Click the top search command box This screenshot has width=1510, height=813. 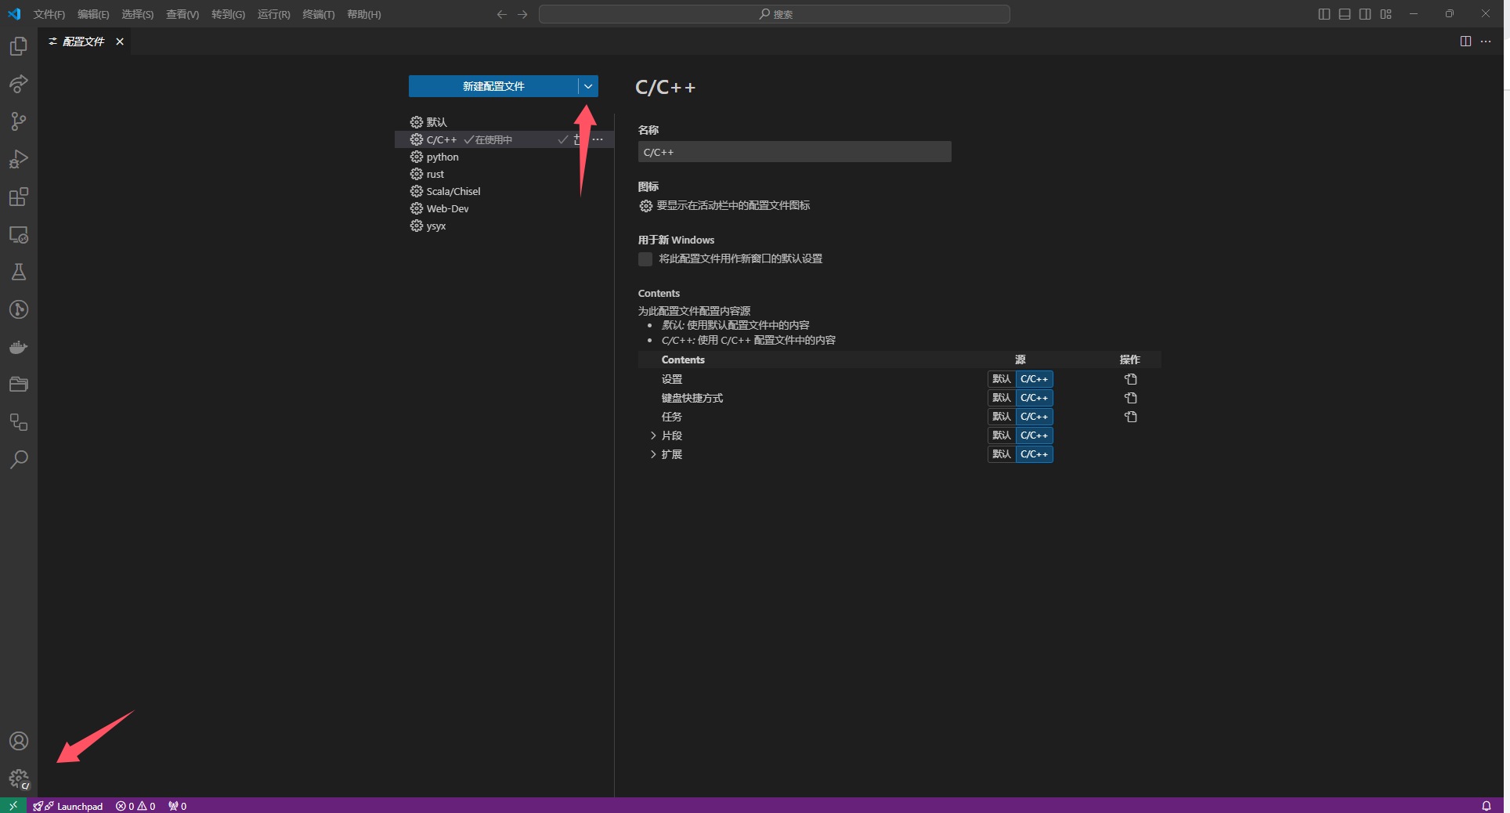775,14
